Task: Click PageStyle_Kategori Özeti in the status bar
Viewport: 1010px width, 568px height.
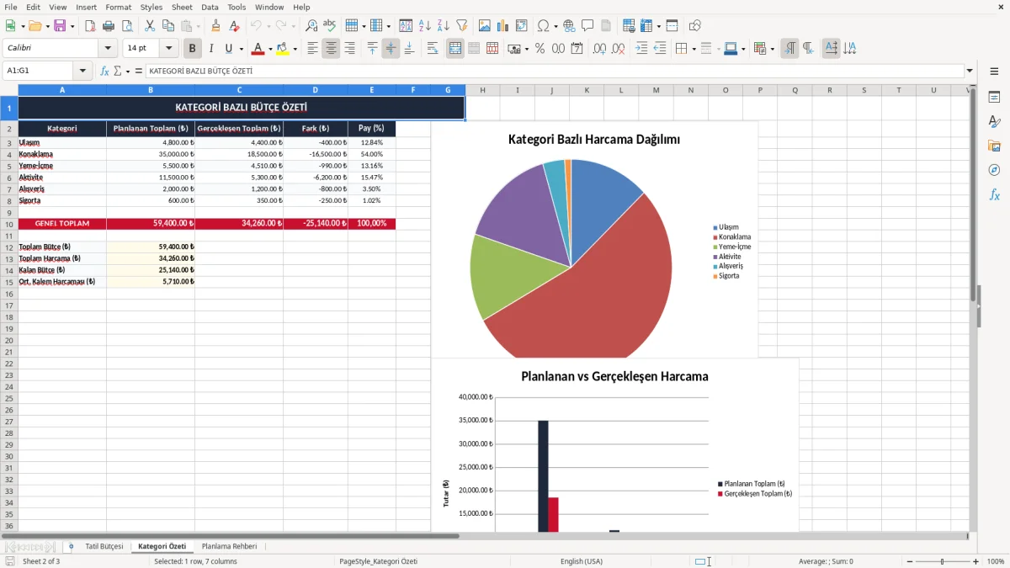Action: pos(378,561)
